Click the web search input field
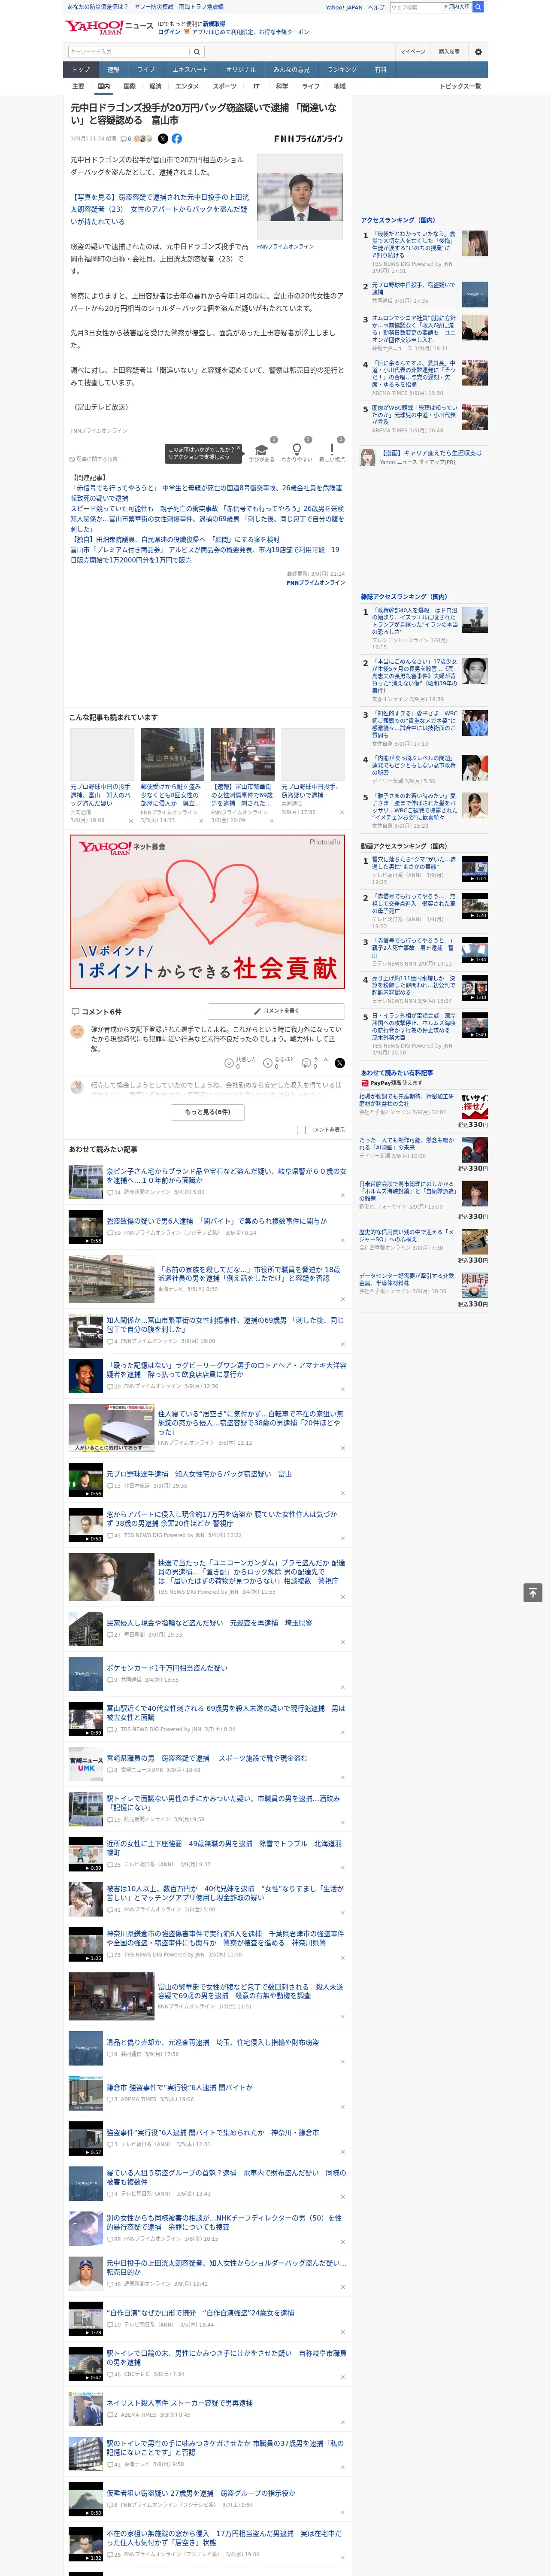Screen dimensions: 551x2576 coord(415,7)
